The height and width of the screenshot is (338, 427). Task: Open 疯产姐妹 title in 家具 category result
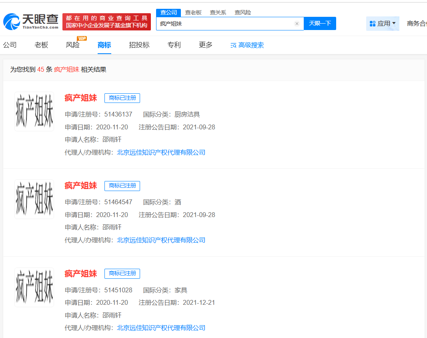80,274
